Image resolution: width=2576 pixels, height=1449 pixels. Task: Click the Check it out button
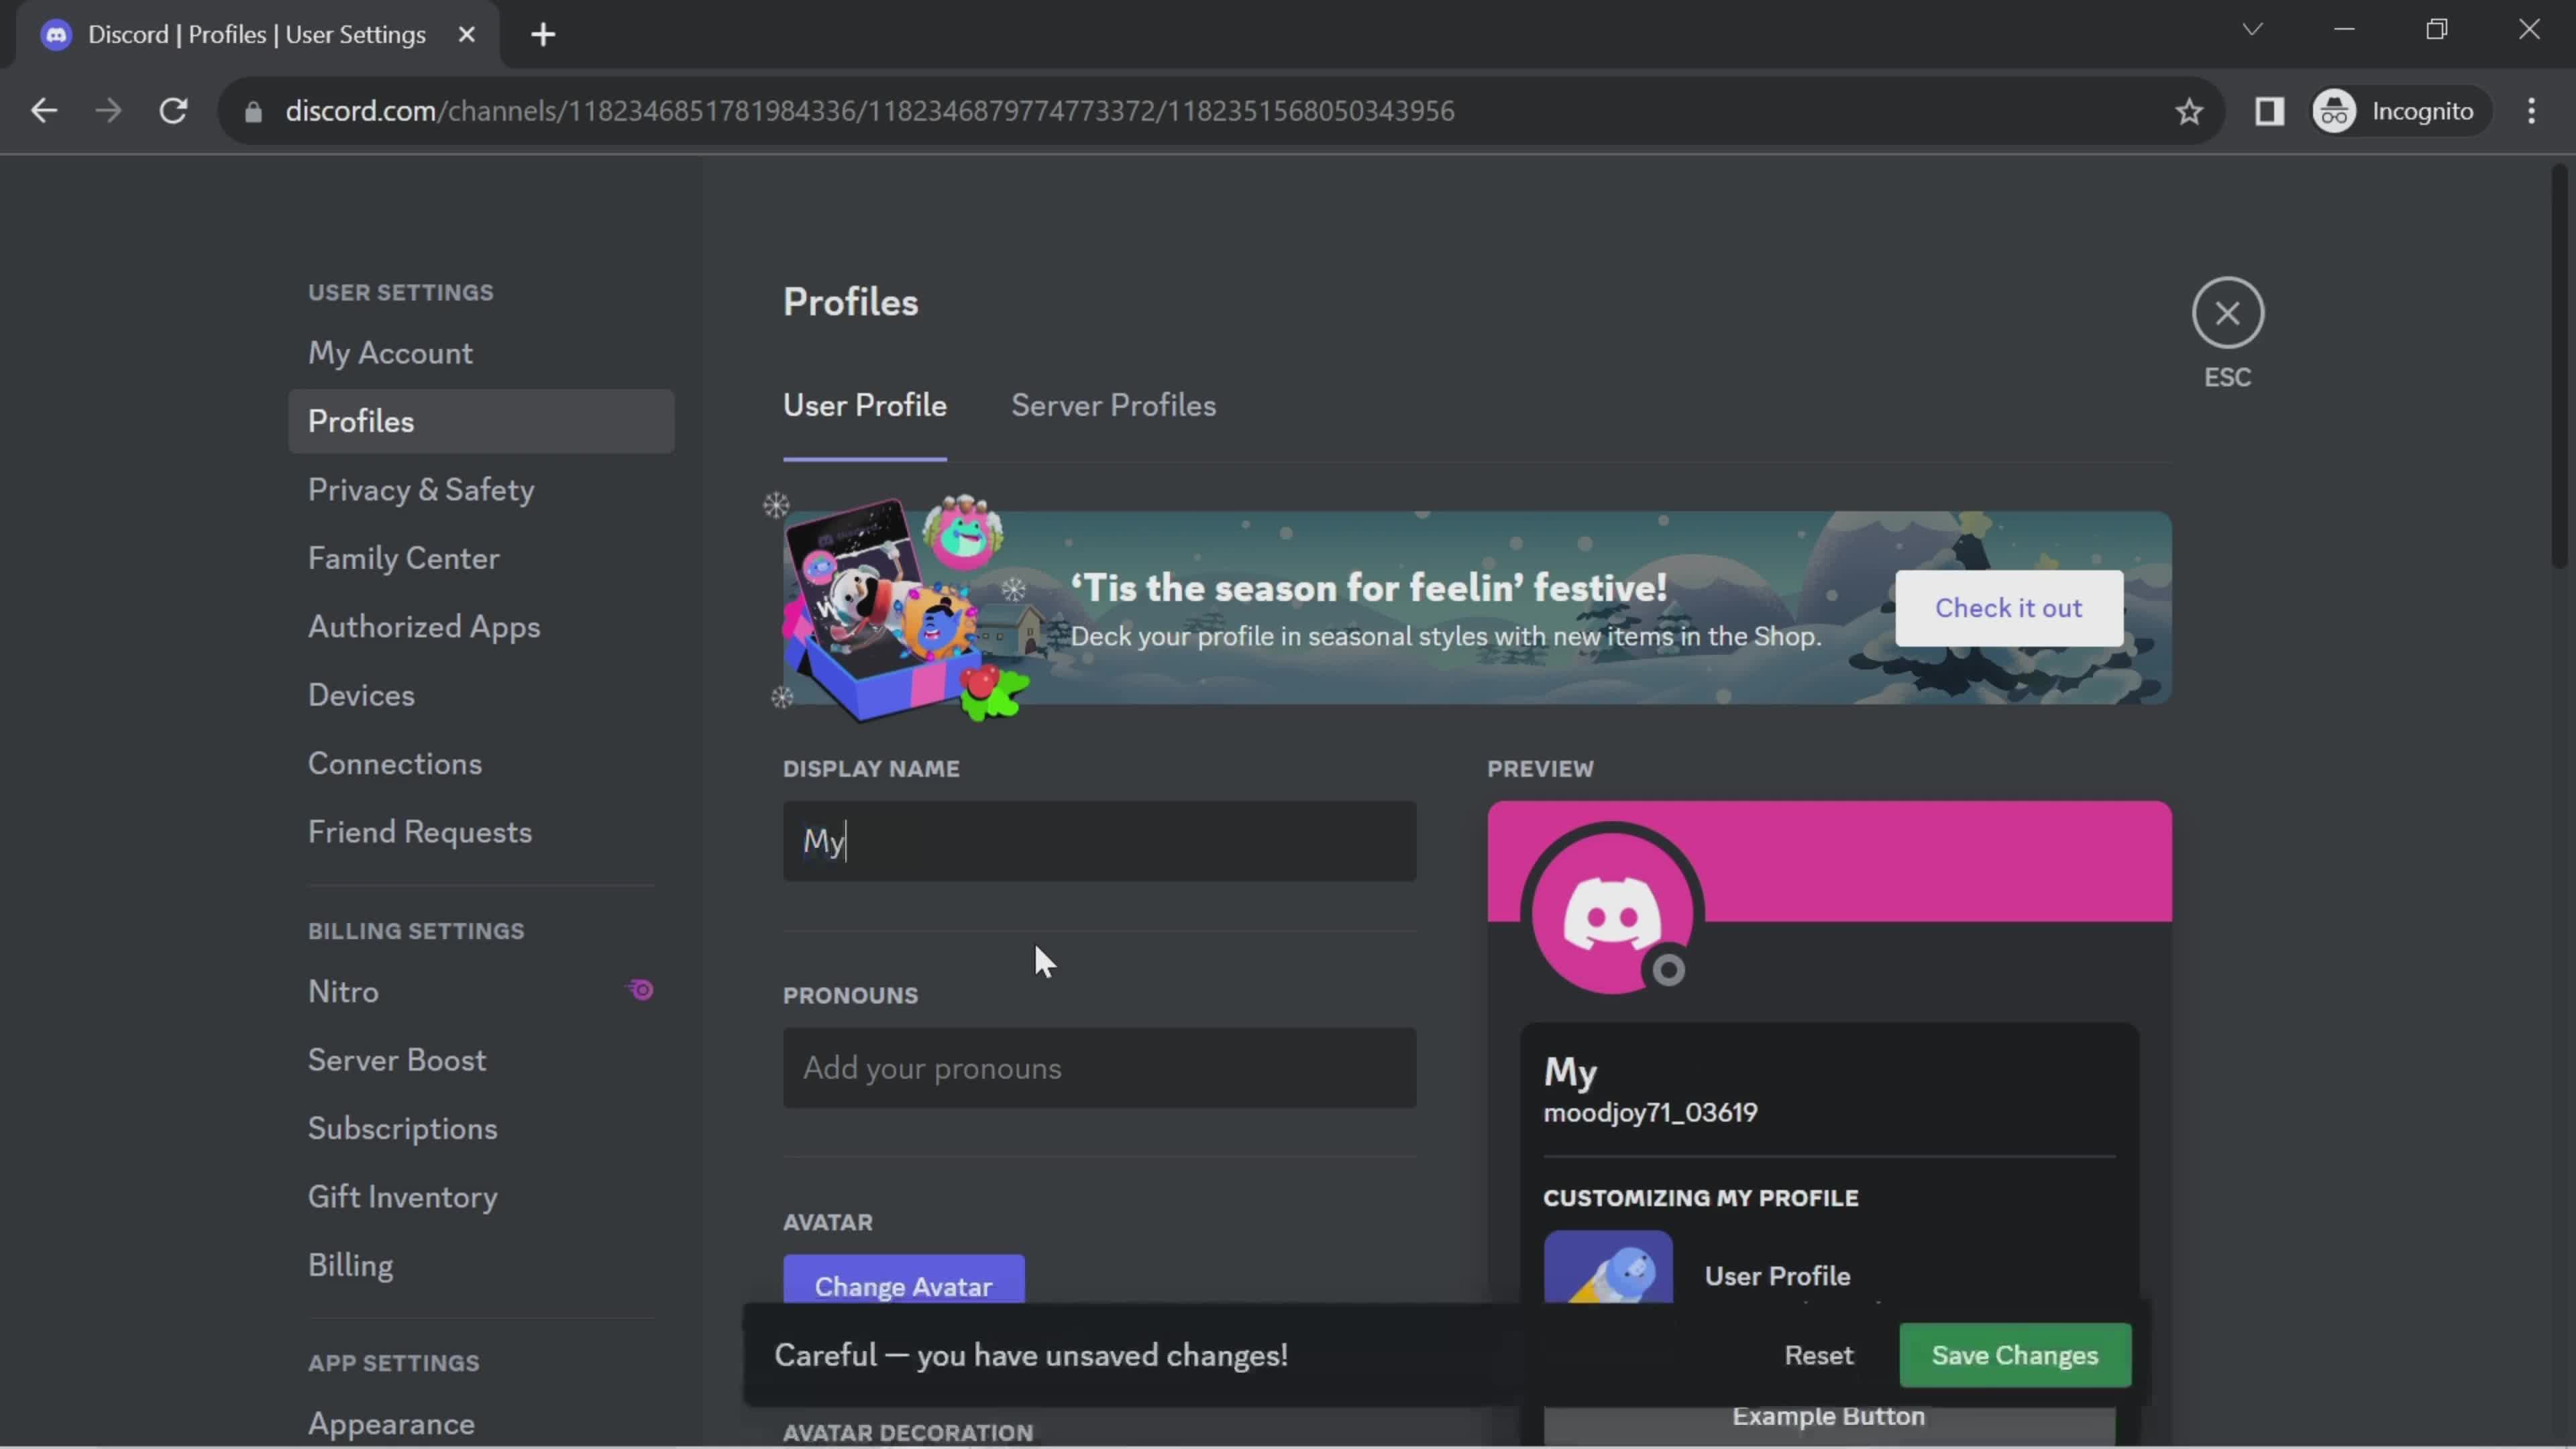(x=2008, y=608)
